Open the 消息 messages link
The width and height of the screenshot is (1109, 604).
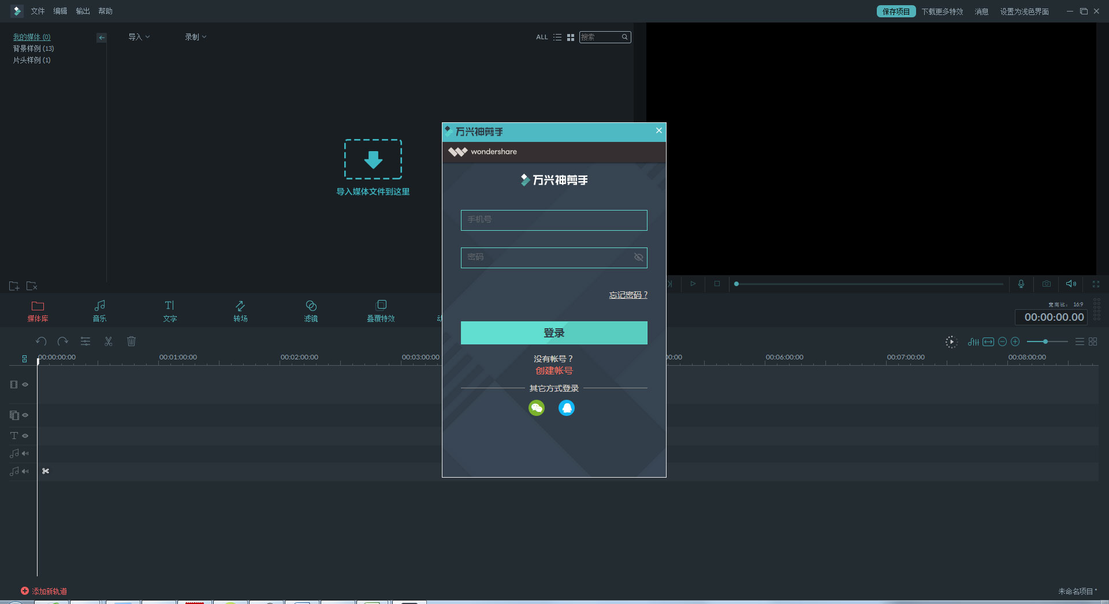pyautogui.click(x=981, y=12)
